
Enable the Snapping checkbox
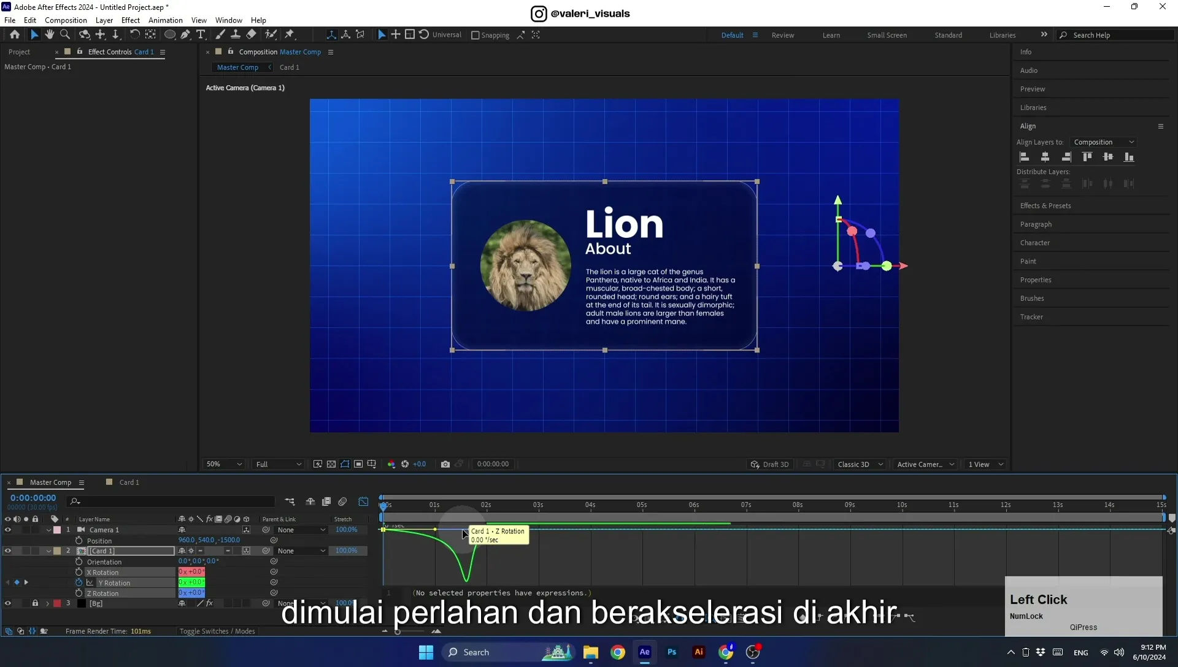(x=475, y=35)
